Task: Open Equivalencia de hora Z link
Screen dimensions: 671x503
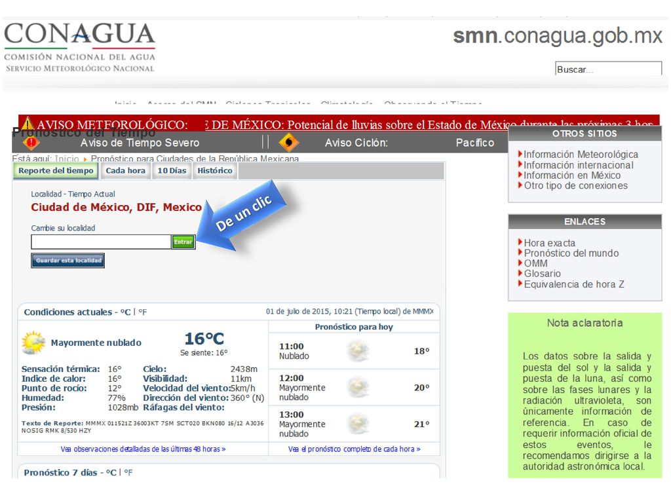Action: coord(574,284)
